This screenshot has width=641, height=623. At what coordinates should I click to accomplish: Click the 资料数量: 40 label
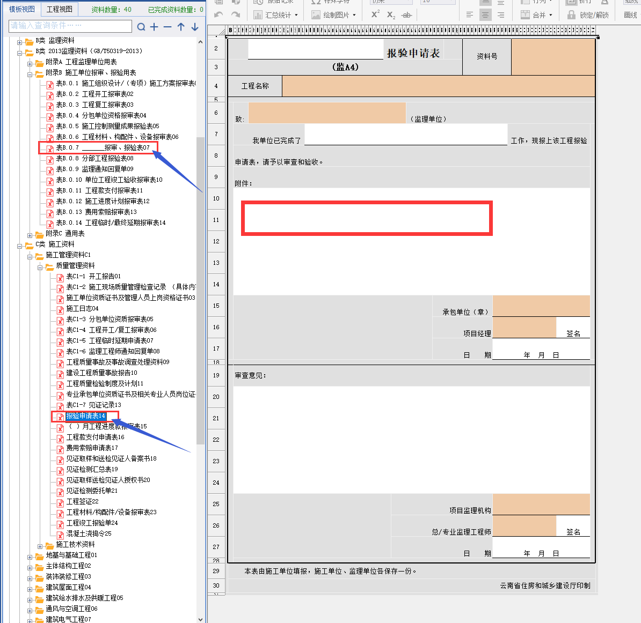click(111, 10)
